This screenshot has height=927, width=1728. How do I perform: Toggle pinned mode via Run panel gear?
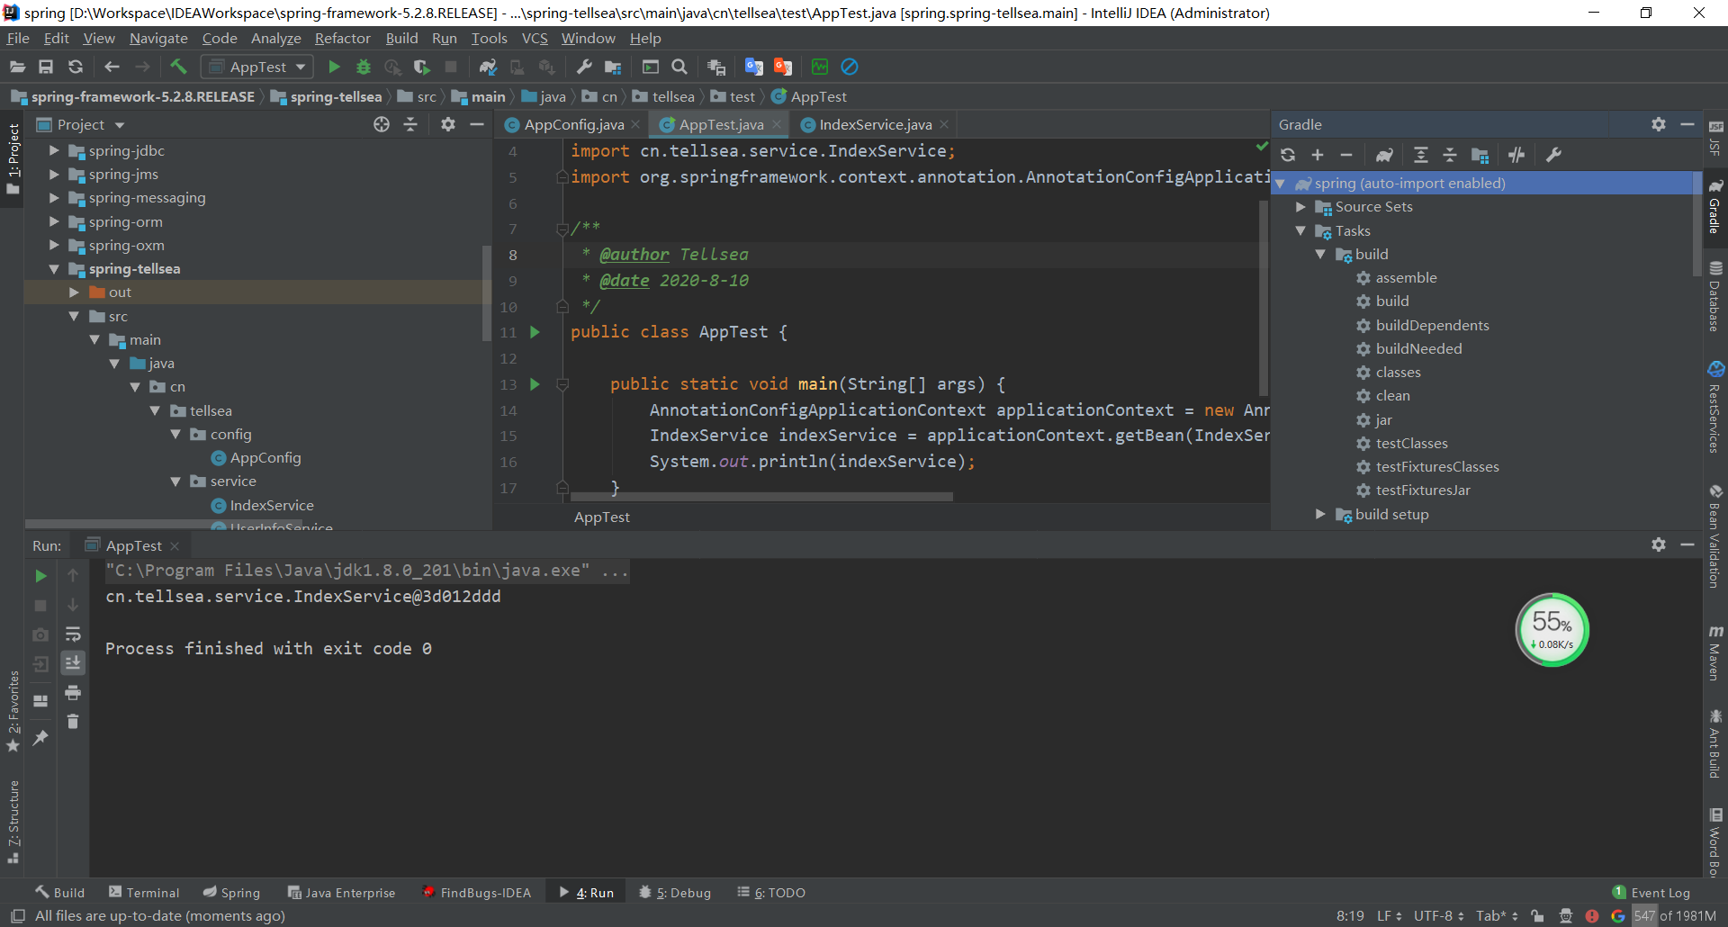tap(1659, 544)
